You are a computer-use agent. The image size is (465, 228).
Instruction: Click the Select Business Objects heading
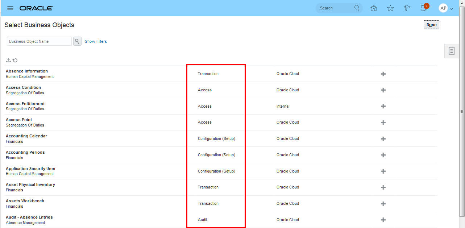[39, 25]
